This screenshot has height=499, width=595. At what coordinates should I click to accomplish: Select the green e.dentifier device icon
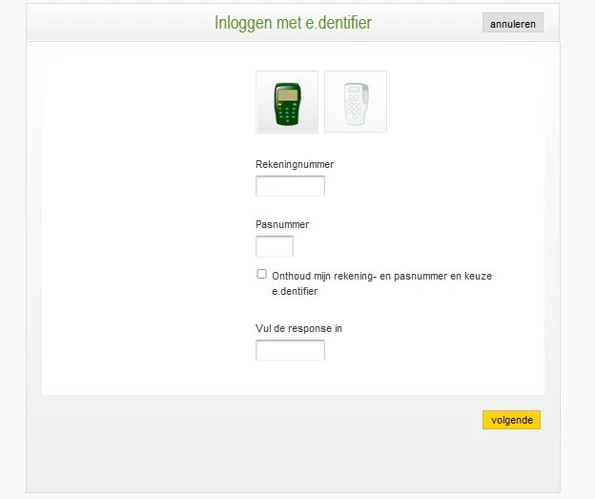[287, 102]
